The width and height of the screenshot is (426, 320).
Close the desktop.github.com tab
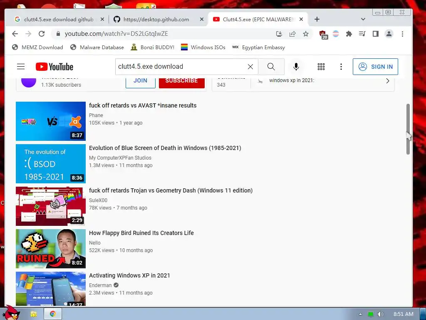[x=202, y=19]
